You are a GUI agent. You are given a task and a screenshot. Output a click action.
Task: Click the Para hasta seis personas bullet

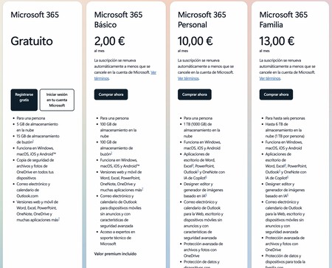coord(285,118)
